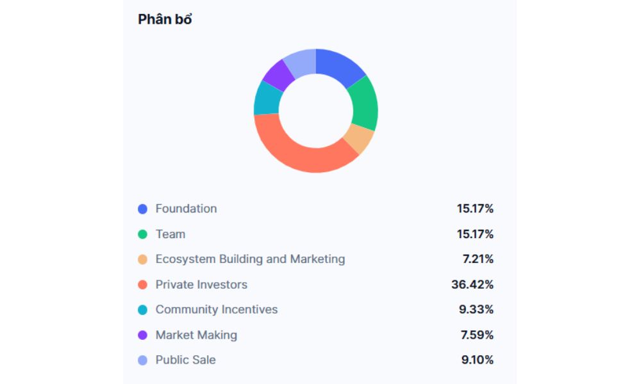Click the green Team legend dot
The image size is (641, 384).
pos(142,234)
